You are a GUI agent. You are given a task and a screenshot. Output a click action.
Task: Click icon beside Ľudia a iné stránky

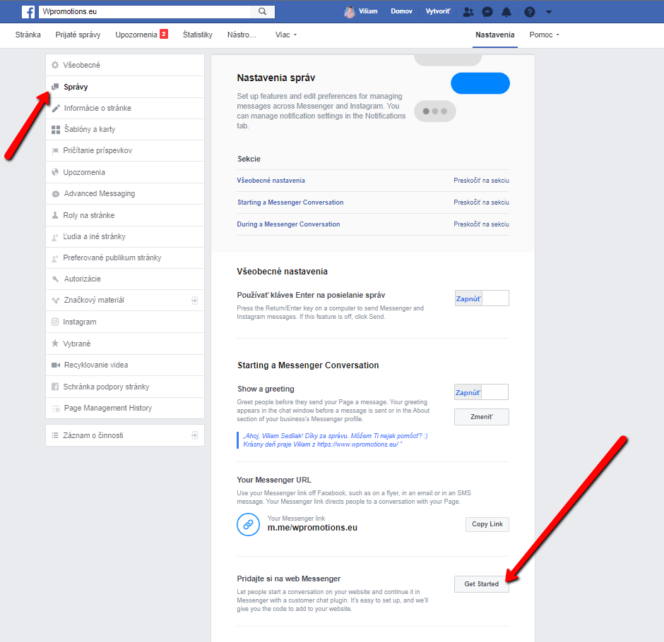55,237
